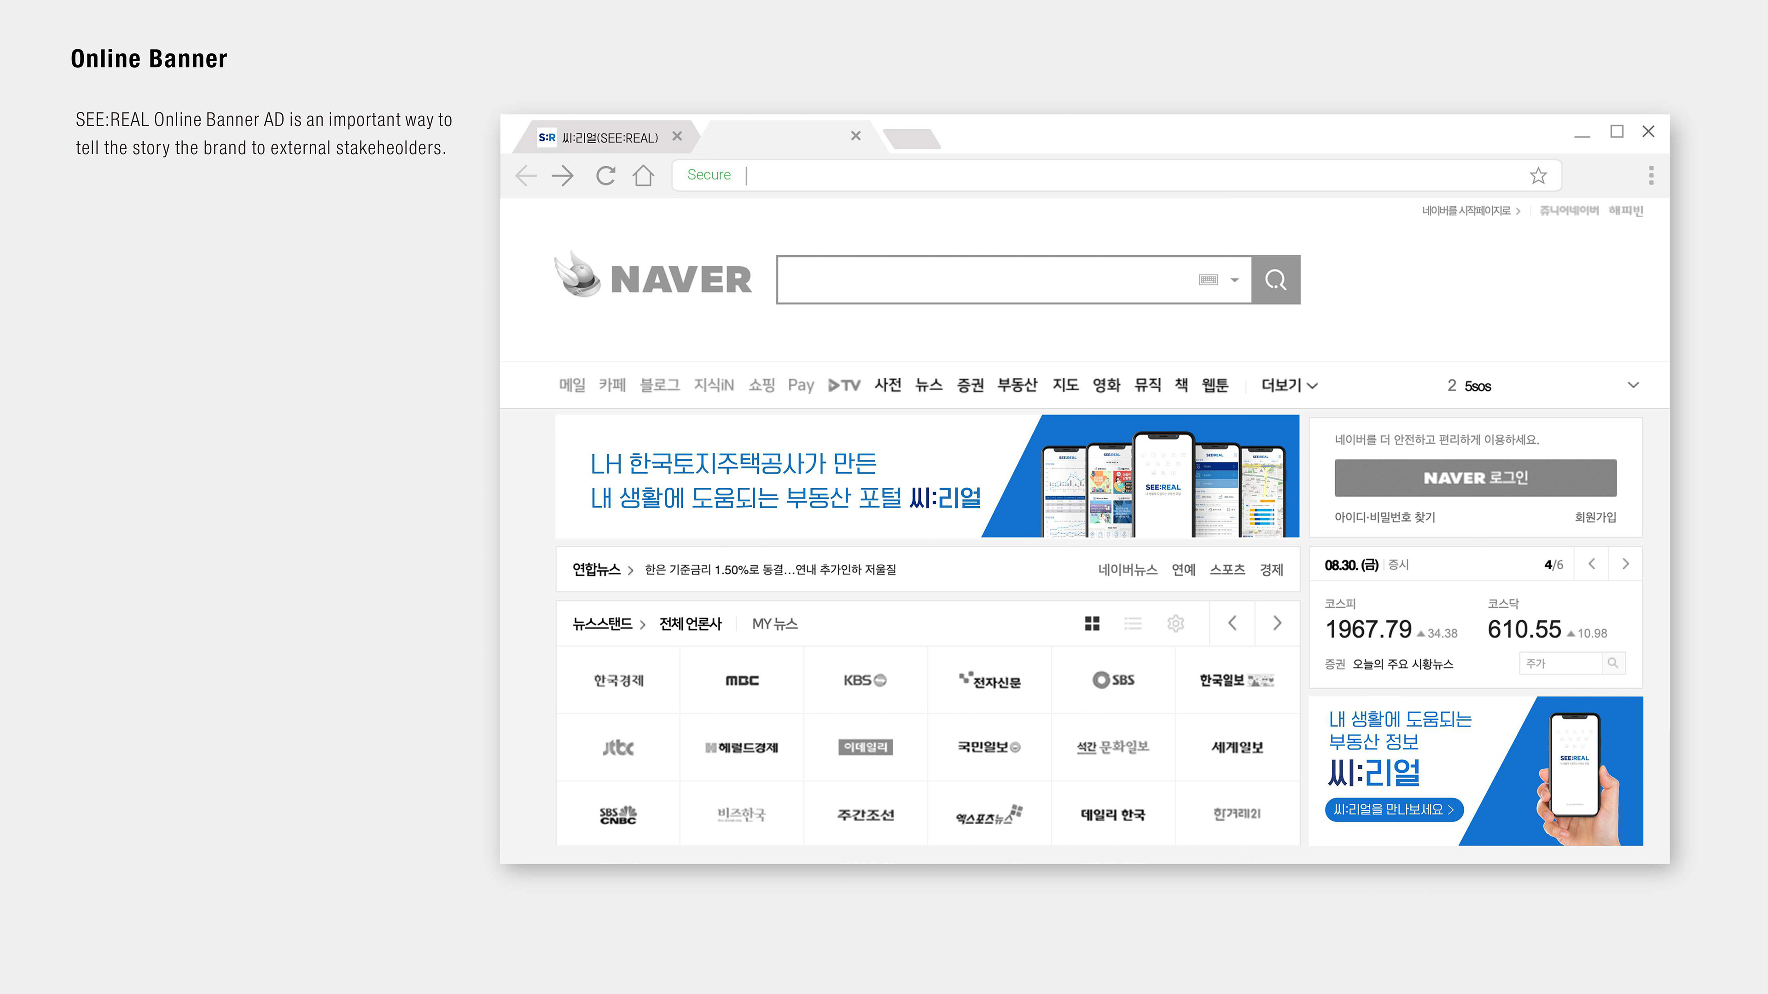1768x994 pixels.
Task: Select the 전체 언론사 tab
Action: (x=691, y=624)
